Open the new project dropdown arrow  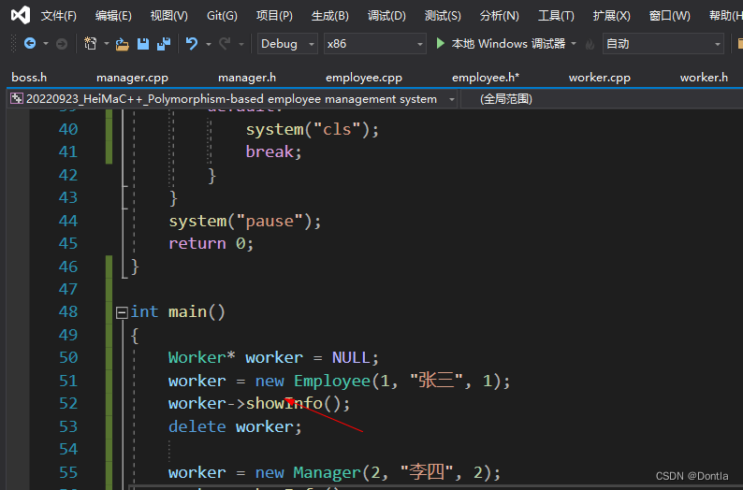106,44
